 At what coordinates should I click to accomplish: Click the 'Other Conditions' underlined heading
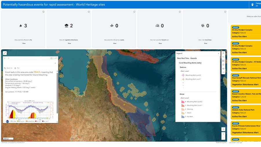(x=11, y=79)
